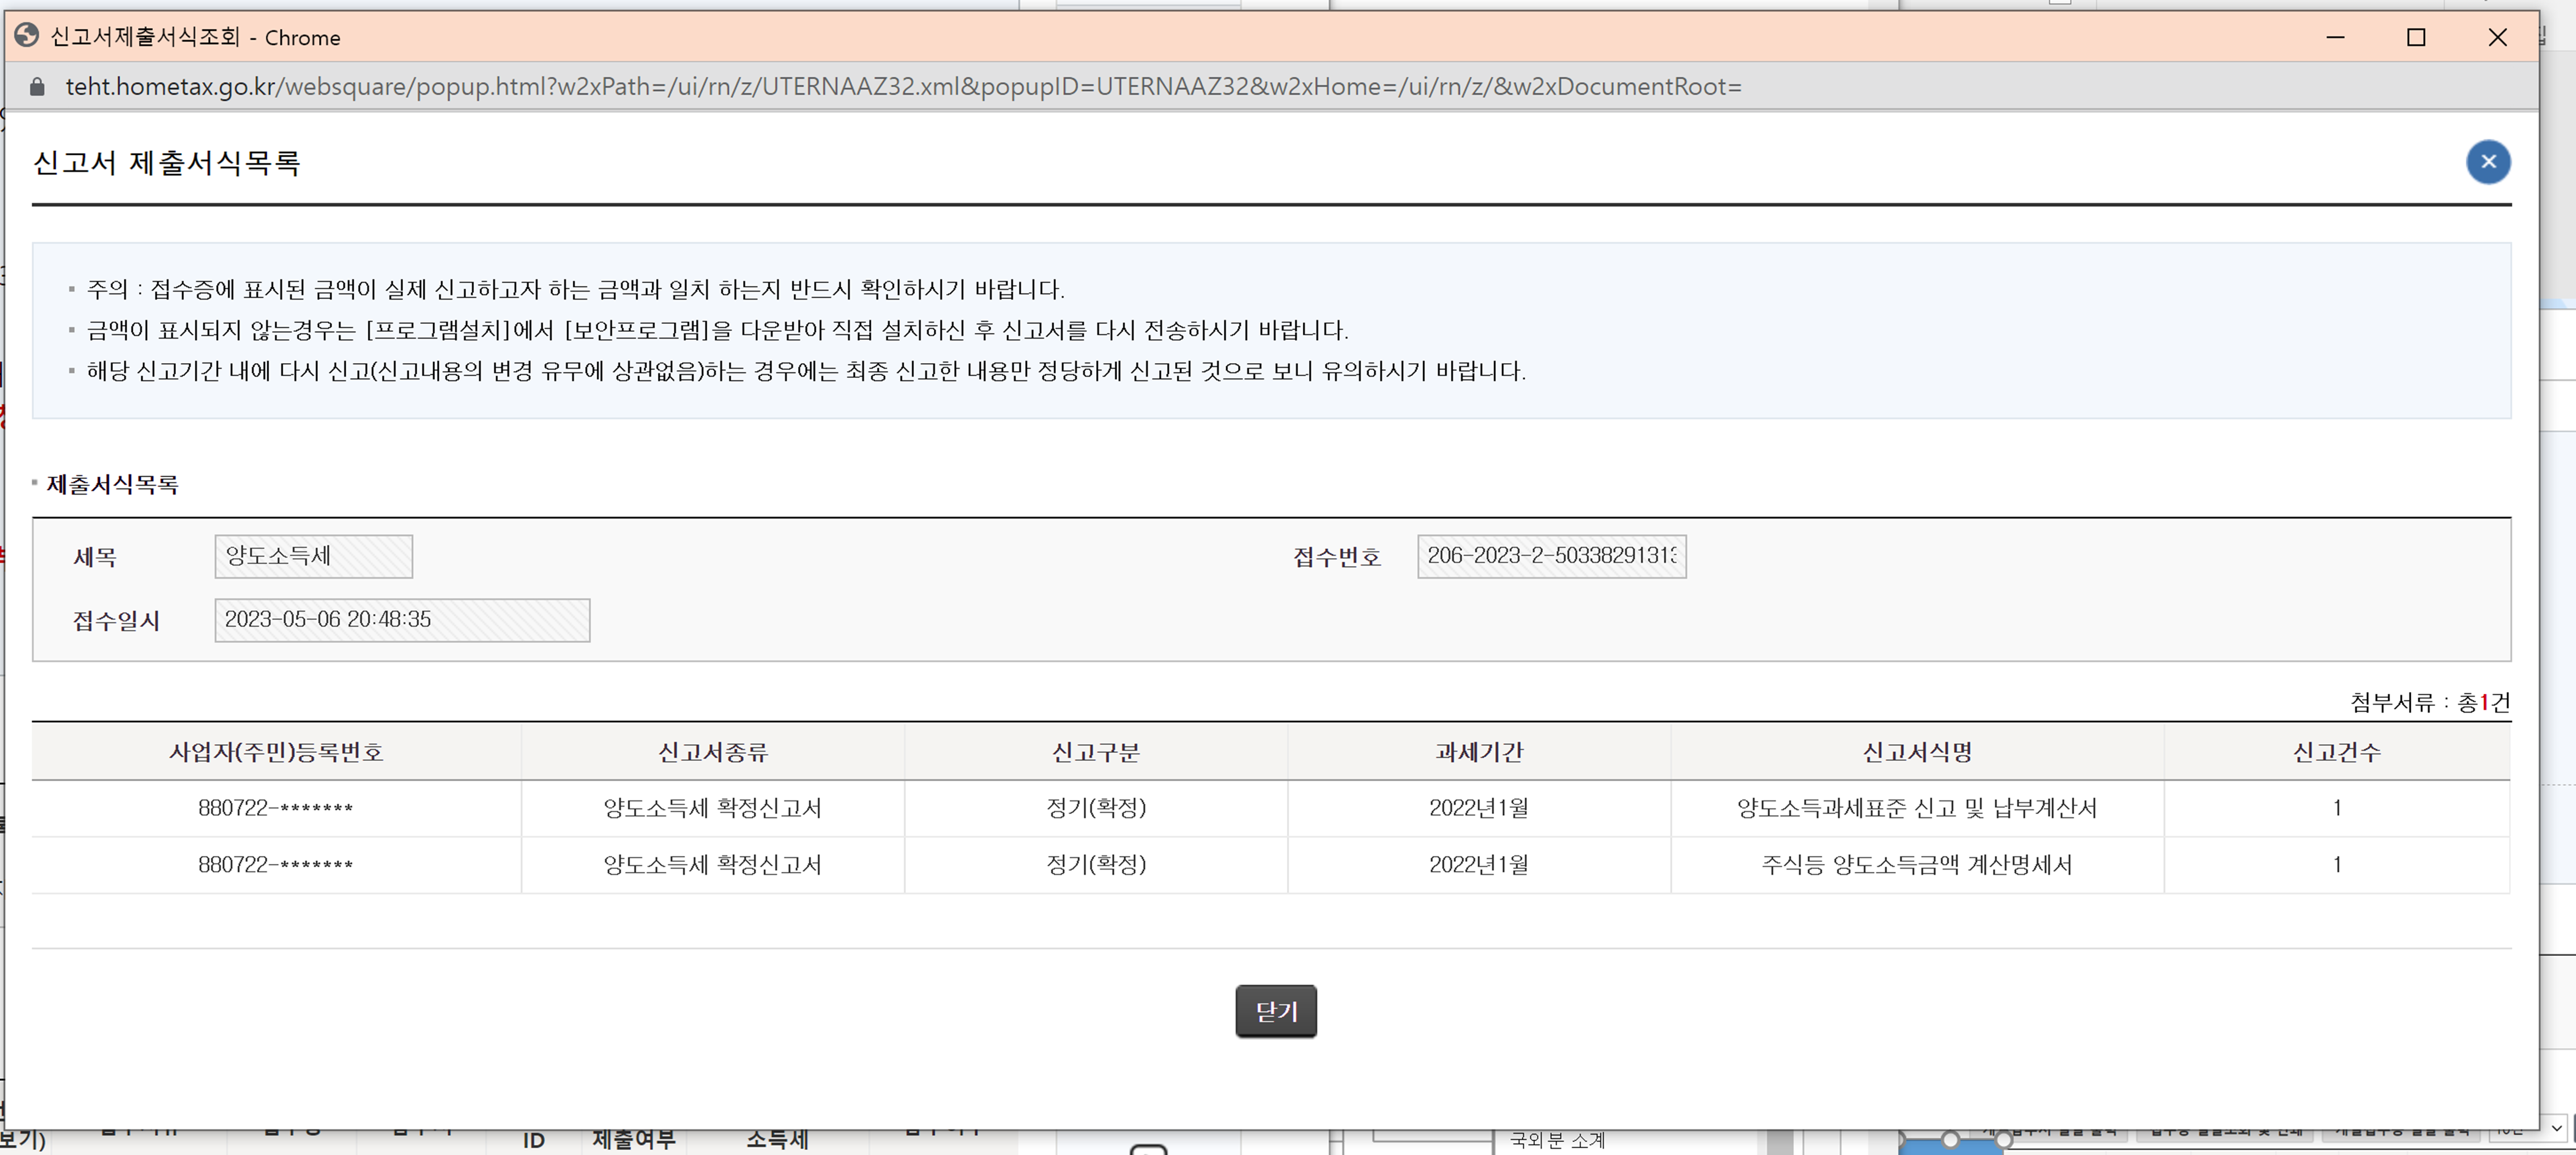Close the 신고서 제출서식목록 popup with blue X icon
Viewport: 2576px width, 1155px height.
(x=2487, y=162)
